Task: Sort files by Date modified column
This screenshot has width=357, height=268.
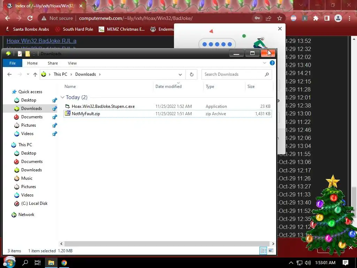Action: (x=168, y=87)
